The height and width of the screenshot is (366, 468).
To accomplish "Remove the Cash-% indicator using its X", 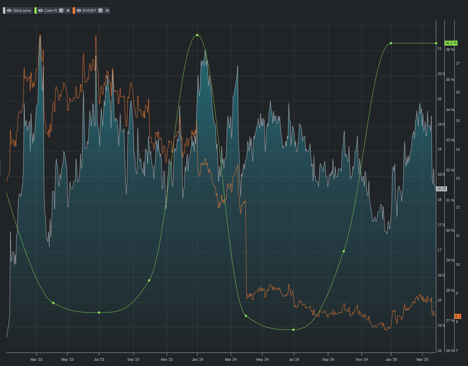I will click(x=68, y=10).
